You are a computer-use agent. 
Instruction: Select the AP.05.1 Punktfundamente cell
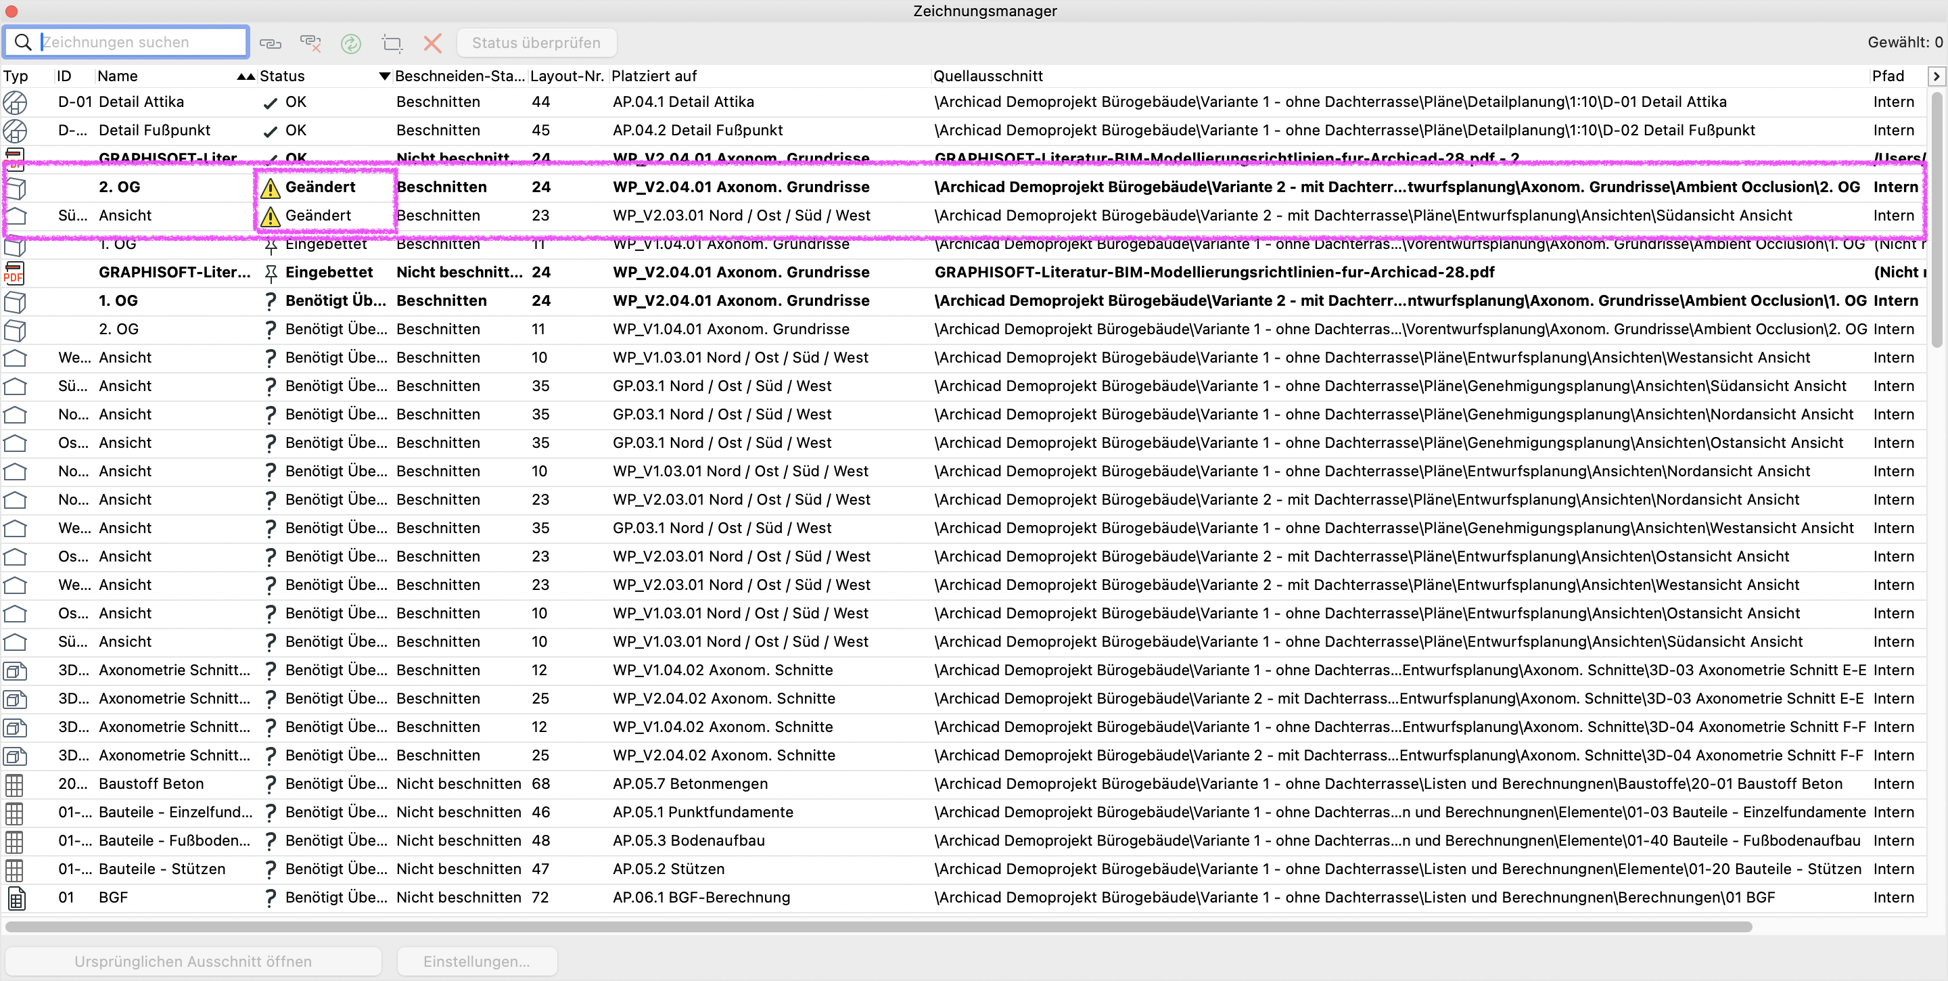pyautogui.click(x=703, y=813)
